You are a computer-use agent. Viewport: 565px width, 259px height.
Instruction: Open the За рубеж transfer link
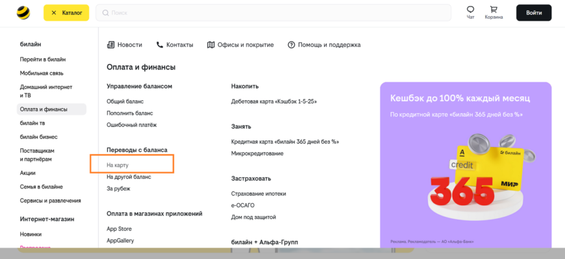(x=118, y=188)
